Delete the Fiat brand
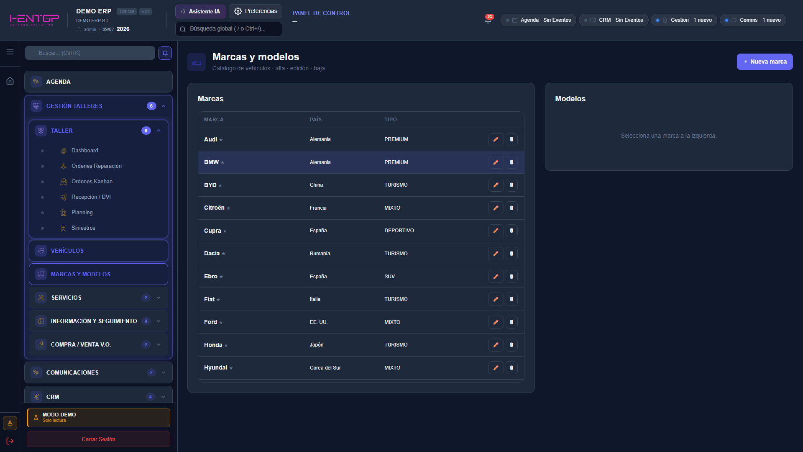Screen dimensions: 803x452 [x=511, y=299]
